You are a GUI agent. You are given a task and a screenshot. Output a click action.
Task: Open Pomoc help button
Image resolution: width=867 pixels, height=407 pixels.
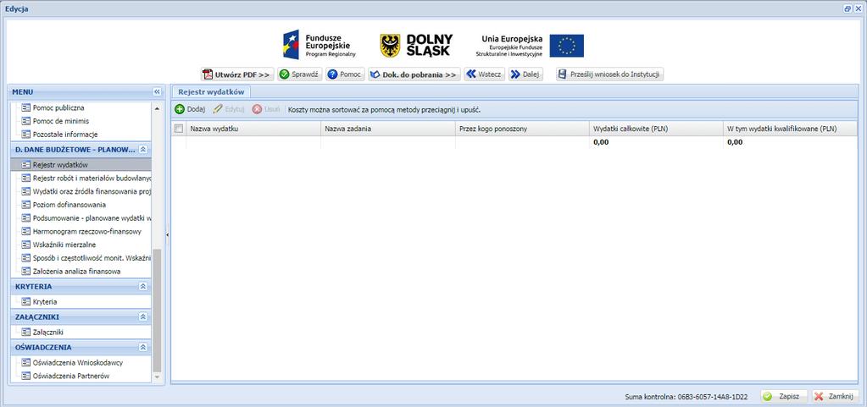344,74
